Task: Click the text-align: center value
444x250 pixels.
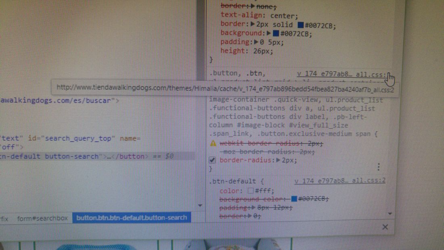Action: coord(284,16)
